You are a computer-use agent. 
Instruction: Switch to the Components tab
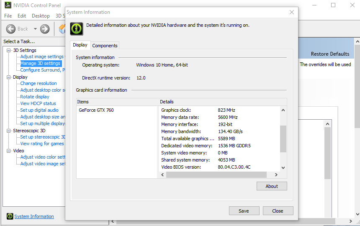click(x=105, y=46)
